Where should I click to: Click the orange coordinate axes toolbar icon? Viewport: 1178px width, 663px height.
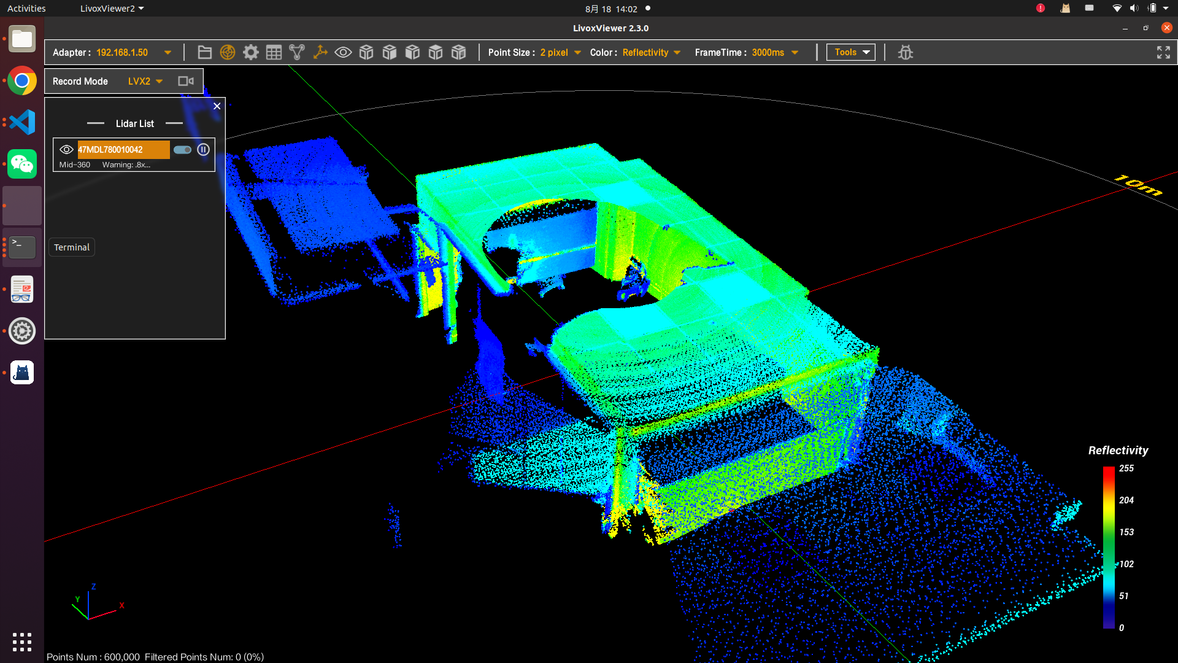click(x=320, y=53)
